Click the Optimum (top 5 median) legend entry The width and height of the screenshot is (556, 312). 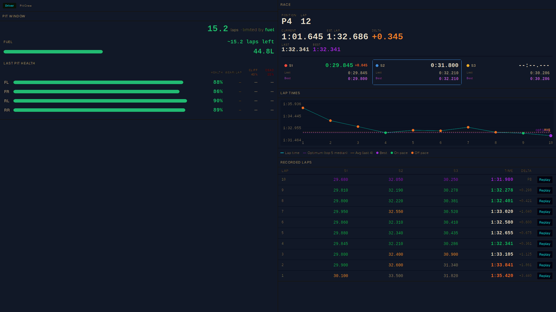pyautogui.click(x=325, y=153)
